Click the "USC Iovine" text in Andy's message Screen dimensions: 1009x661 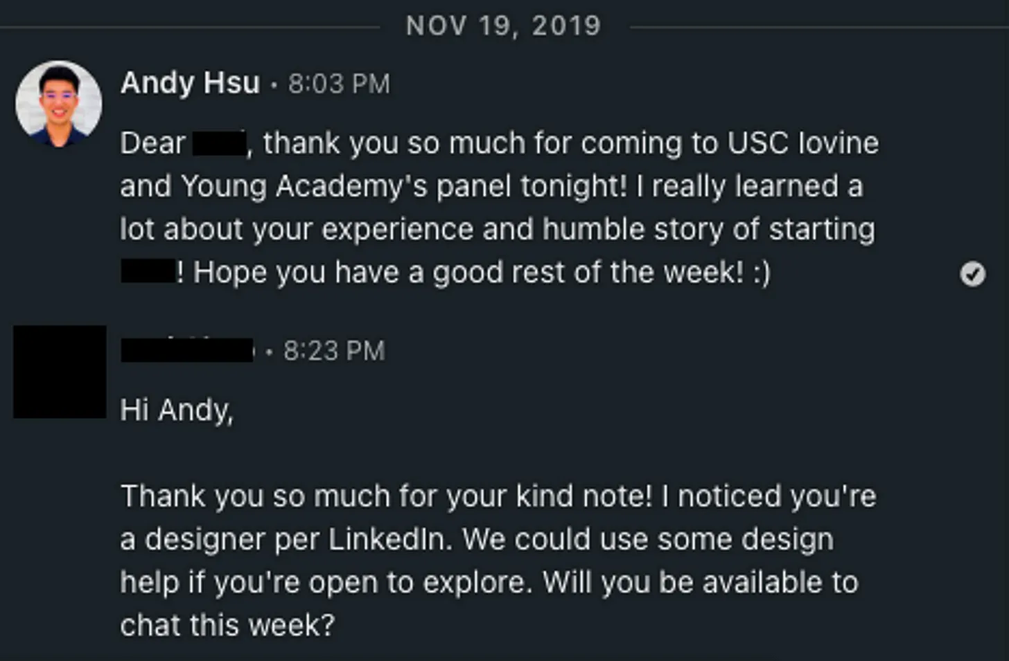coord(802,143)
